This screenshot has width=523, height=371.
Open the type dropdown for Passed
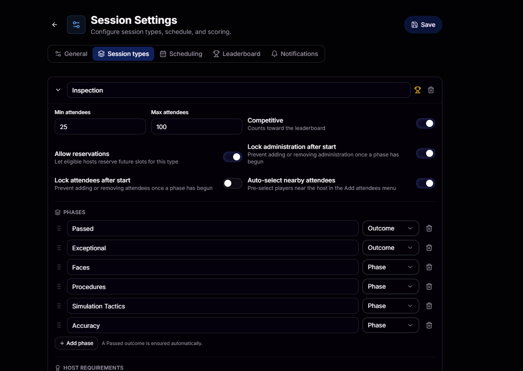coord(390,228)
